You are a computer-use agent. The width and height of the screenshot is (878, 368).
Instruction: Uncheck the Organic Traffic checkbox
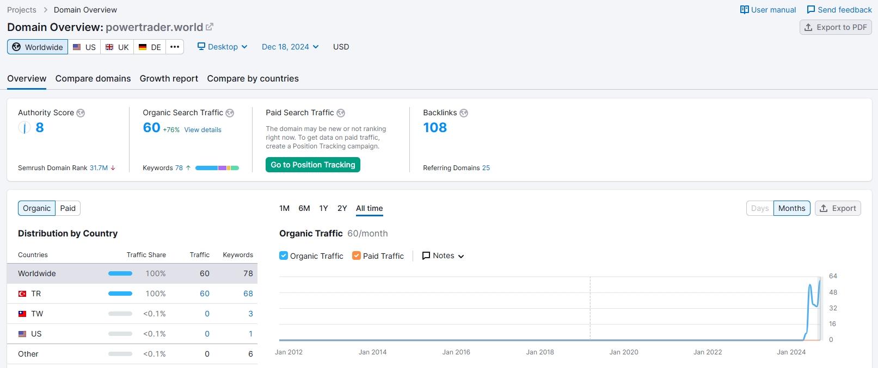[284, 255]
